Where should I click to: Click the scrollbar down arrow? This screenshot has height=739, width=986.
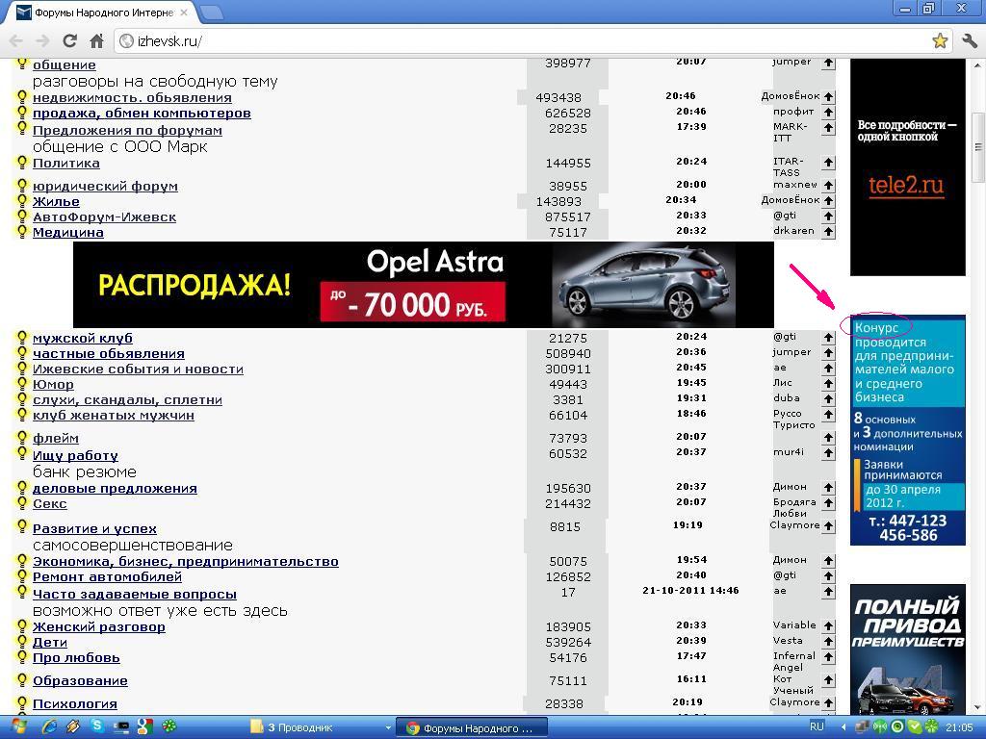coord(978,708)
